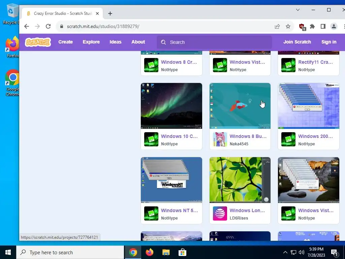This screenshot has width=345, height=259.
Task: Open Windows 200... project title link
Action: pyautogui.click(x=315, y=136)
